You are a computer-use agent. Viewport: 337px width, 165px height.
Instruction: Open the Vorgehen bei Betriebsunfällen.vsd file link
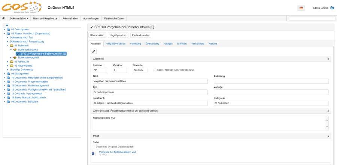click(x=117, y=152)
